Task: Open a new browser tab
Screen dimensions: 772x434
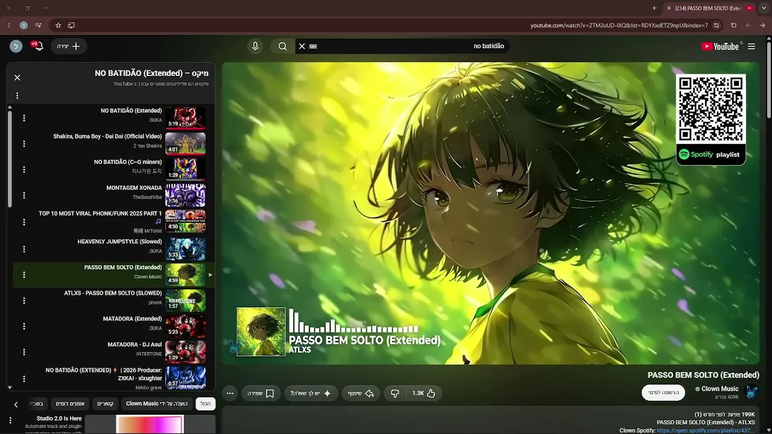Action: pyautogui.click(x=654, y=8)
